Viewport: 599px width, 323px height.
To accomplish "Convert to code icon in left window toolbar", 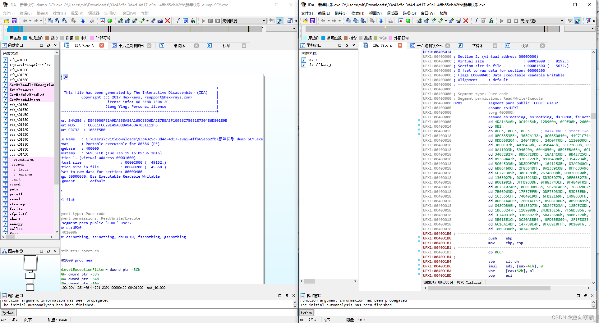I will click(x=121, y=21).
